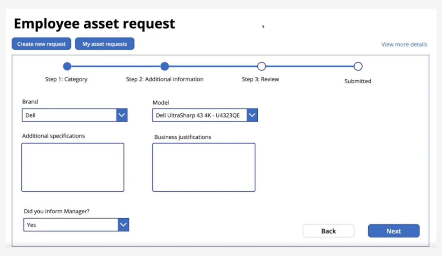Select the Step 2: Additional information dot
Image resolution: width=442 pixels, height=256 pixels.
pos(164,66)
